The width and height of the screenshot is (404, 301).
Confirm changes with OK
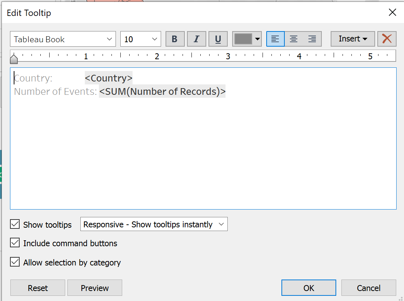coord(308,288)
